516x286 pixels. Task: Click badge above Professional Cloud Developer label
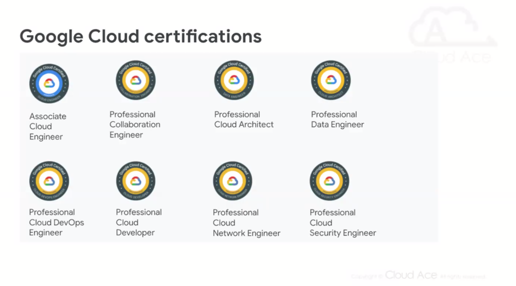[x=135, y=181]
